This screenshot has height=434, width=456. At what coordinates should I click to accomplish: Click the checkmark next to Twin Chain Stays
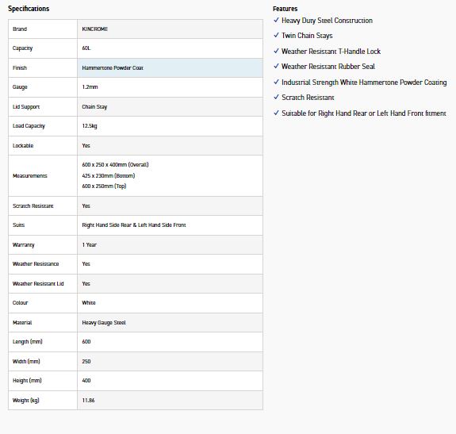click(x=276, y=35)
